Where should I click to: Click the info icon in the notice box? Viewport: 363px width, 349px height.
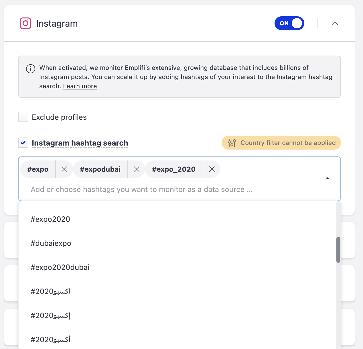pos(31,69)
